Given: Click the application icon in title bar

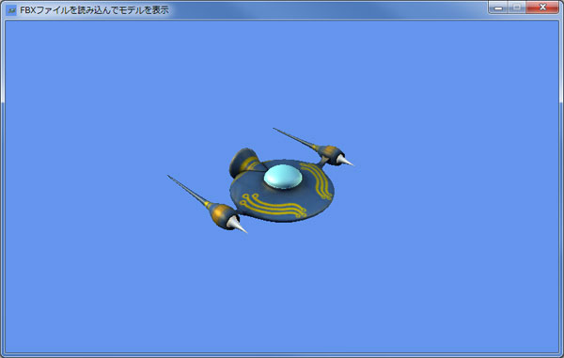Looking at the screenshot, I should pos(11,10).
